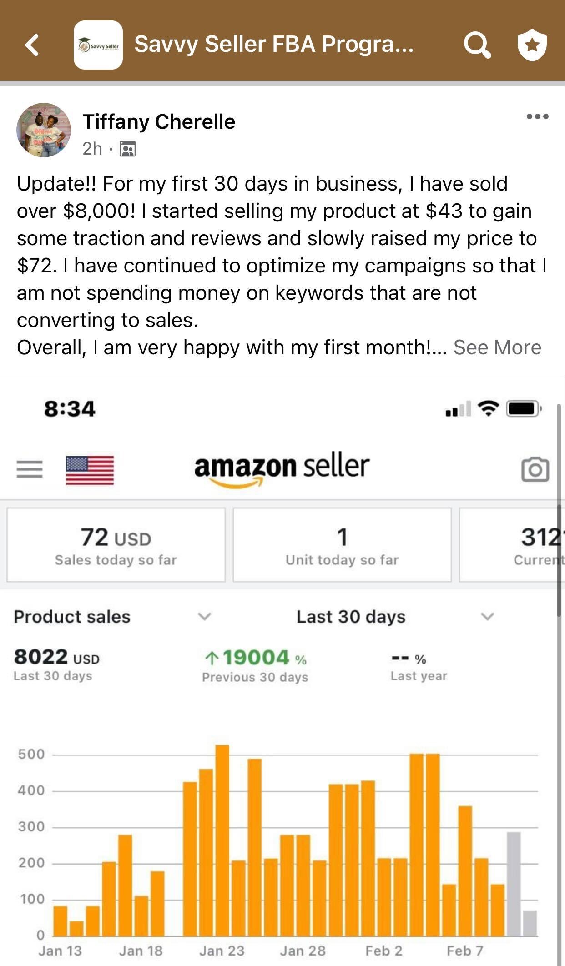Select the shield badge icon top right
565x966 pixels.
pos(533,45)
